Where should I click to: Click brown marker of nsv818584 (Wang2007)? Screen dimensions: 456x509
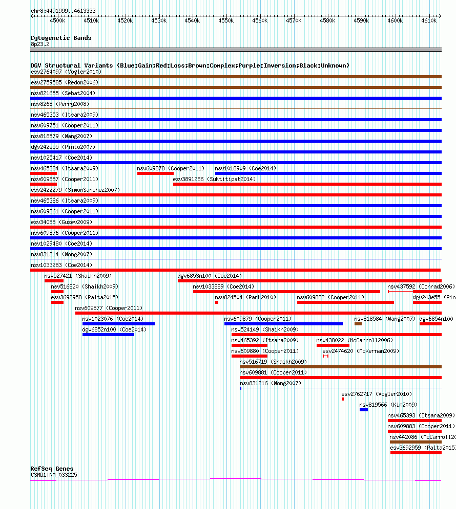click(x=358, y=324)
